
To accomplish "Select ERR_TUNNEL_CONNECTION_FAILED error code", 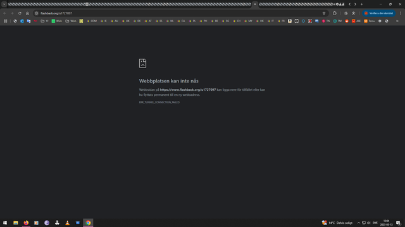I will [x=159, y=102].
